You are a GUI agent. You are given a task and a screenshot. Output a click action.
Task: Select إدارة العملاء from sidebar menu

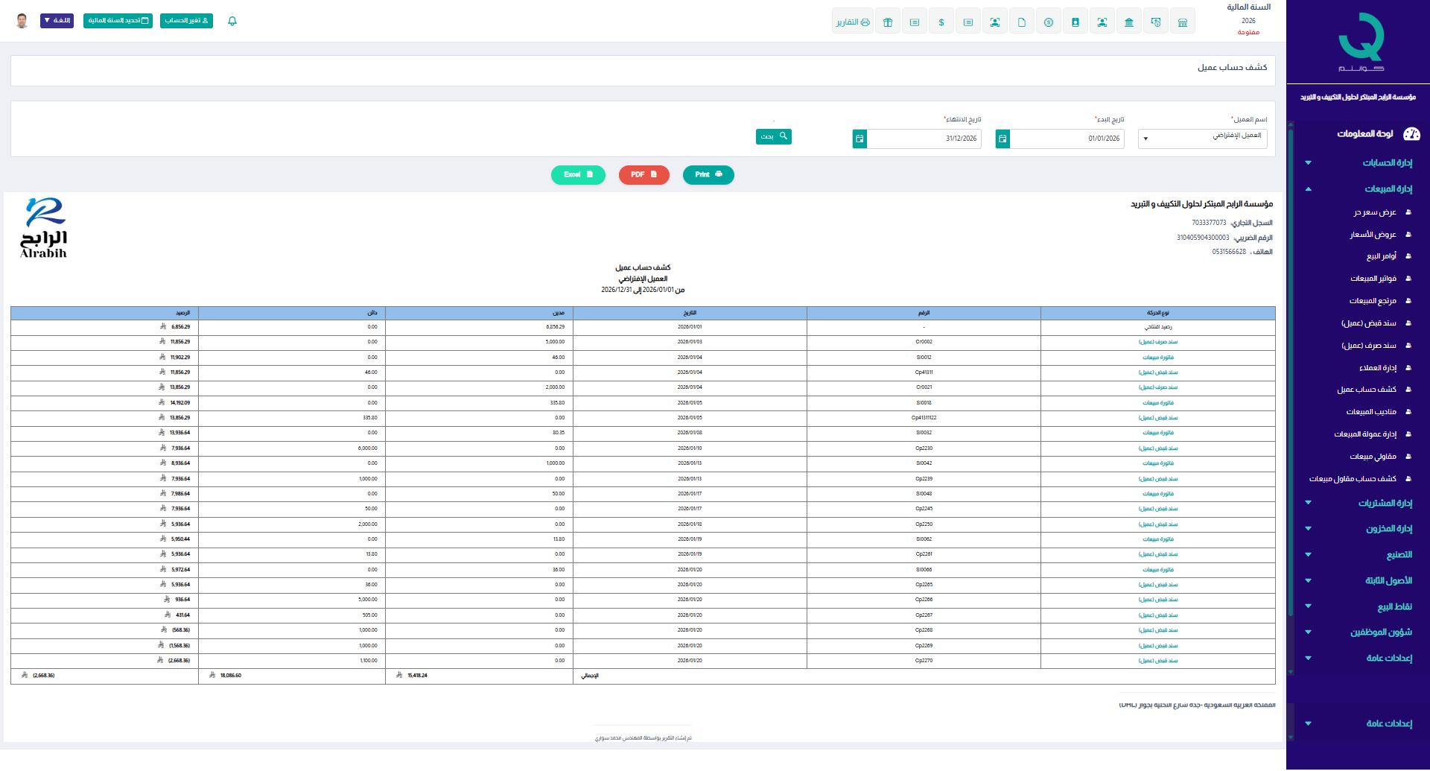pos(1377,368)
